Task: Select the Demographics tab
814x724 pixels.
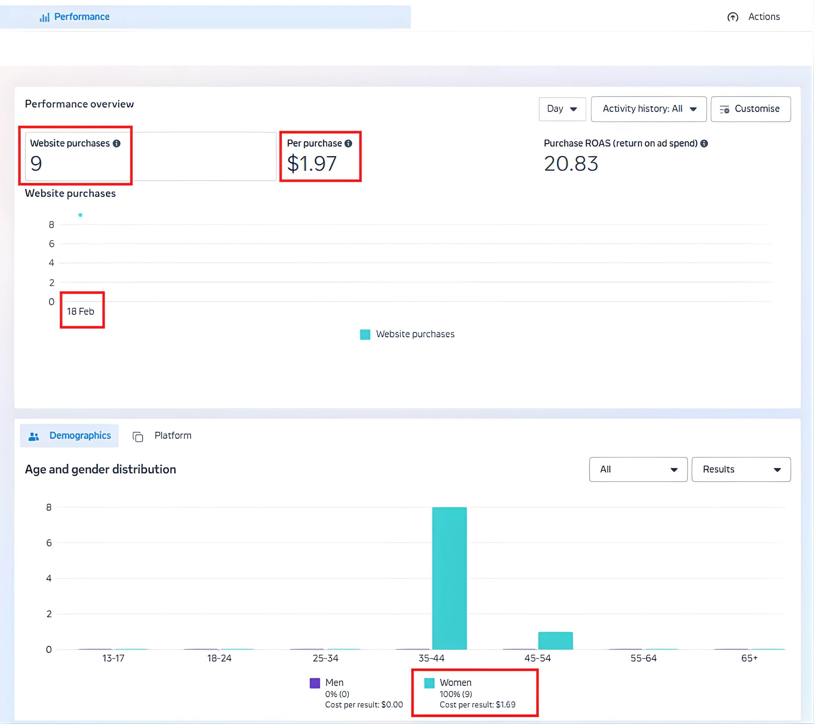Action: 80,436
